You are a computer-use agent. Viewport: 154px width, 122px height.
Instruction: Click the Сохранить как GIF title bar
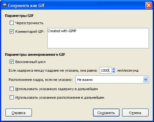click(74, 5)
